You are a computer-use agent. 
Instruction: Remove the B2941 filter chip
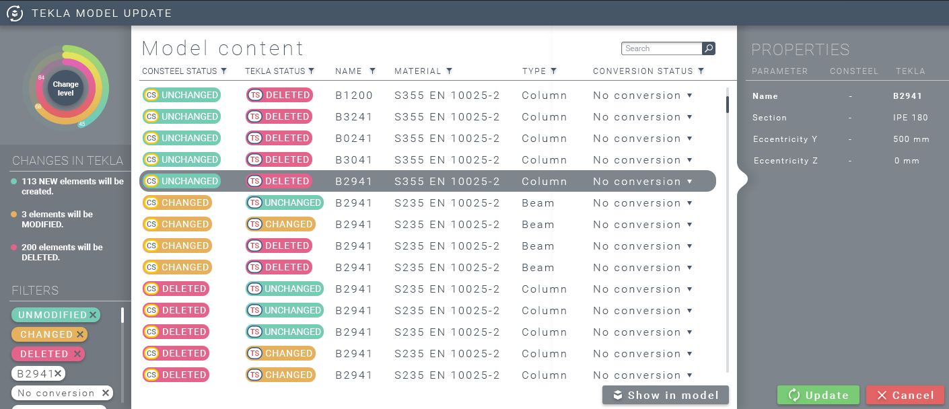58,373
